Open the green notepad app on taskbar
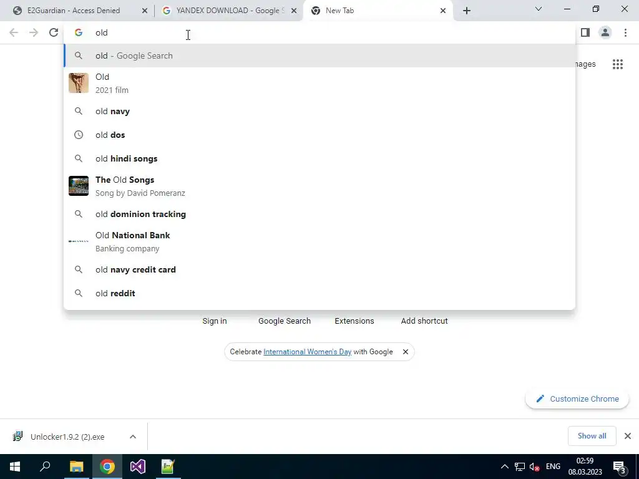The image size is (639, 479). (168, 467)
